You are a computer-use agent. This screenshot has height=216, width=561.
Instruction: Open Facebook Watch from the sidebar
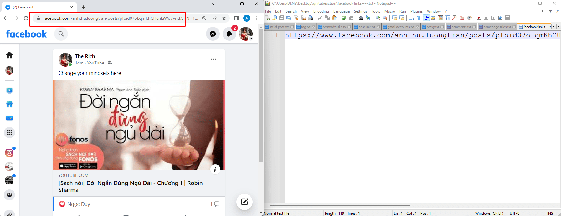9,90
